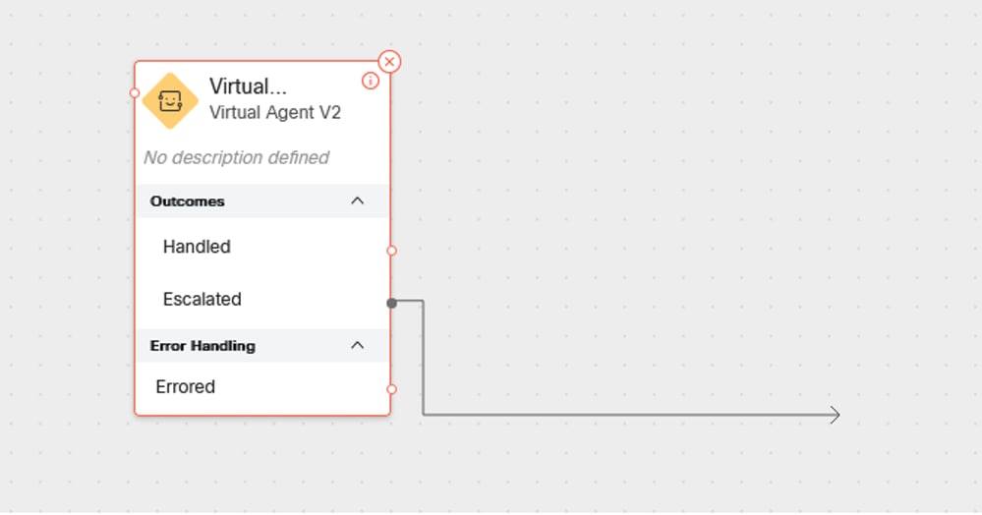Click the Handled output port
Screen dimensions: 982x515
[391, 251]
